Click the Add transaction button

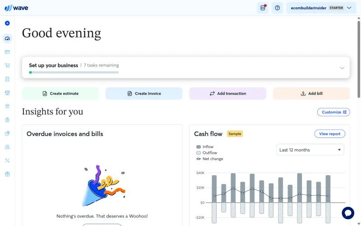click(x=228, y=94)
